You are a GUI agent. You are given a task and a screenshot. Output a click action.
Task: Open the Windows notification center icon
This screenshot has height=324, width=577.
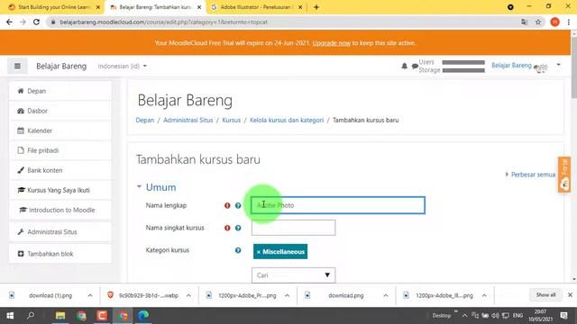pyautogui.click(x=563, y=316)
